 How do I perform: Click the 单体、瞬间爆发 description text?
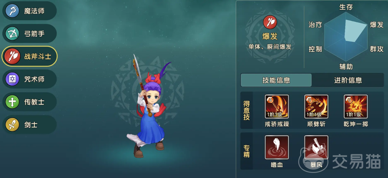[270, 47]
